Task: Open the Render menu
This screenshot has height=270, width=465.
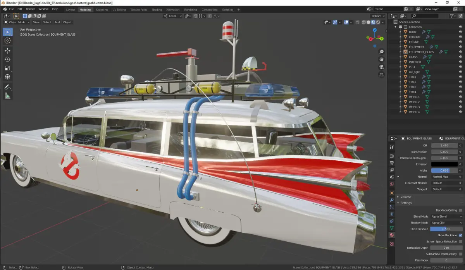Action: tap(30, 9)
